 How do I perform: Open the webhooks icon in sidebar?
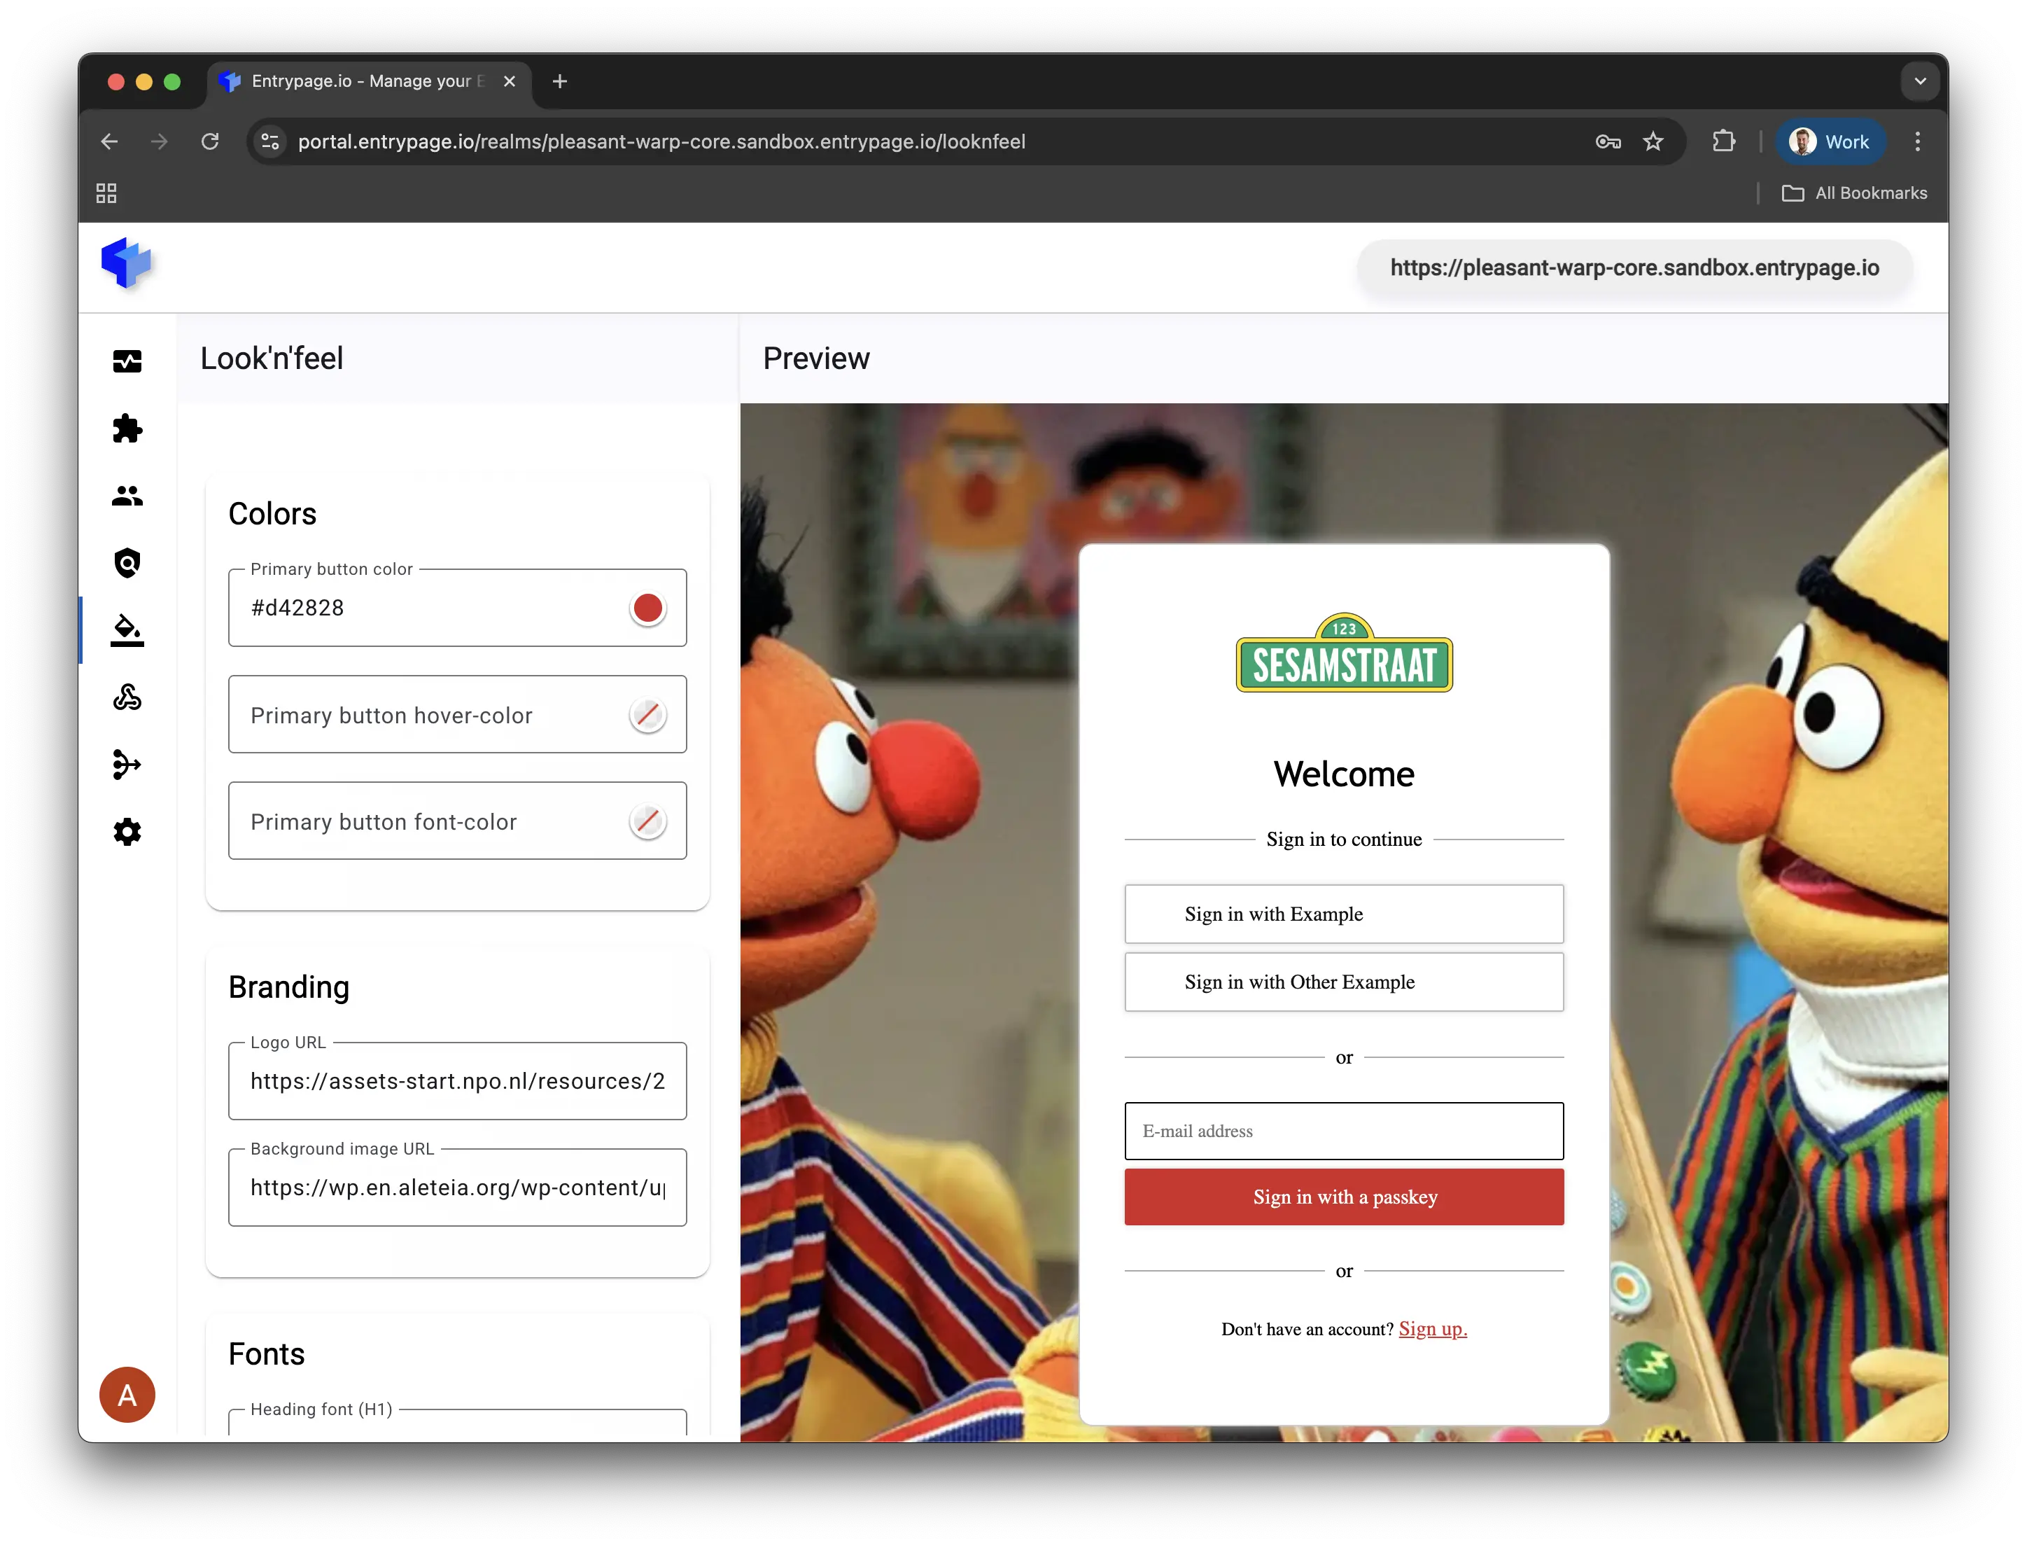point(127,697)
